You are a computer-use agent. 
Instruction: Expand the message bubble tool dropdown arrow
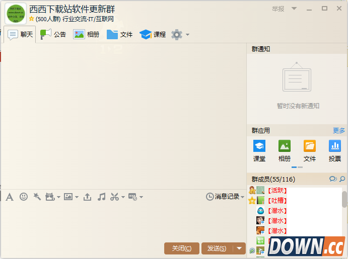coord(142,197)
